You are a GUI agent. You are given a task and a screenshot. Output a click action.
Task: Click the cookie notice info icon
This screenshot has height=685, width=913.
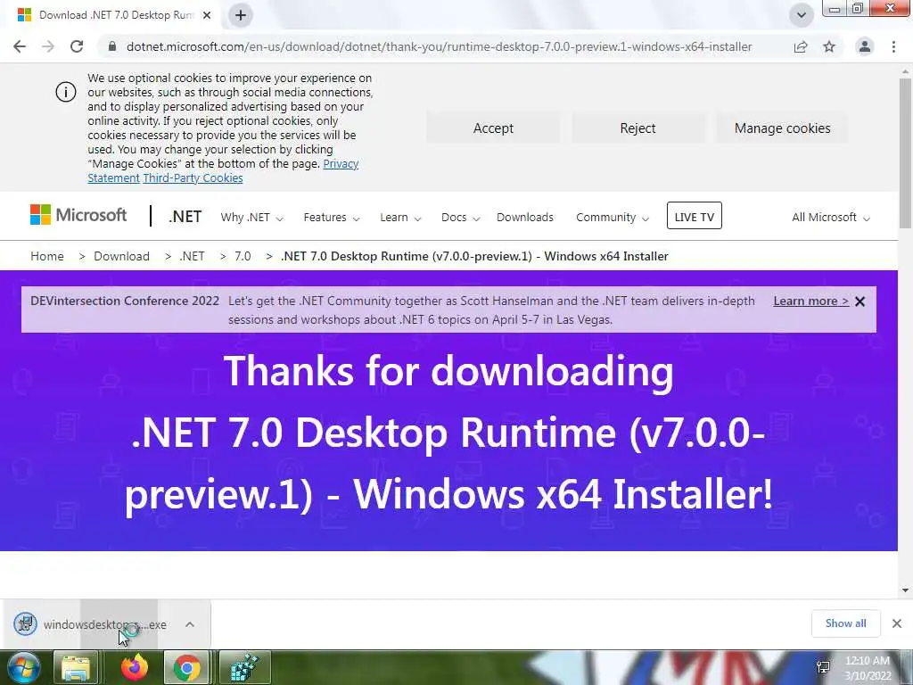pos(66,92)
